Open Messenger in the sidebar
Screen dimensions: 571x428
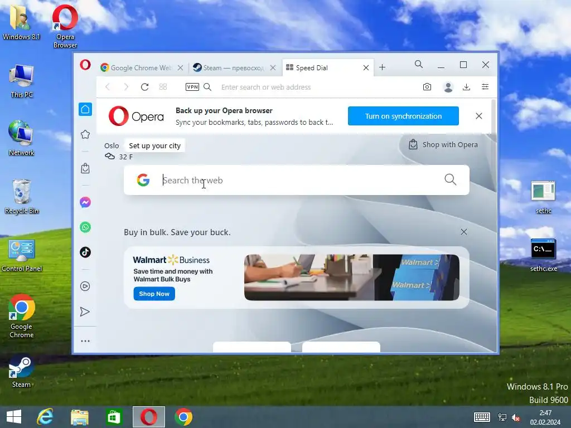85,202
